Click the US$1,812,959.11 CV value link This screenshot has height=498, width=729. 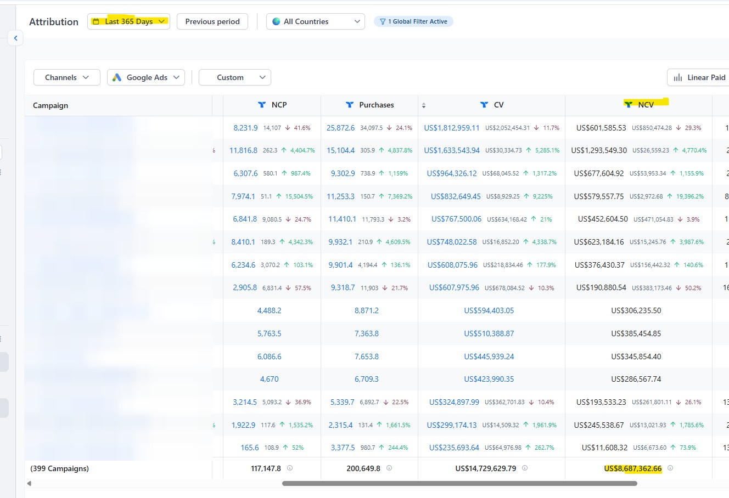coord(452,128)
